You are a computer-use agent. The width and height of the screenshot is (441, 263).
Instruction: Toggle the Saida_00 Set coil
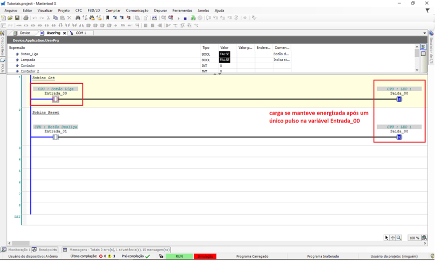pos(399,99)
